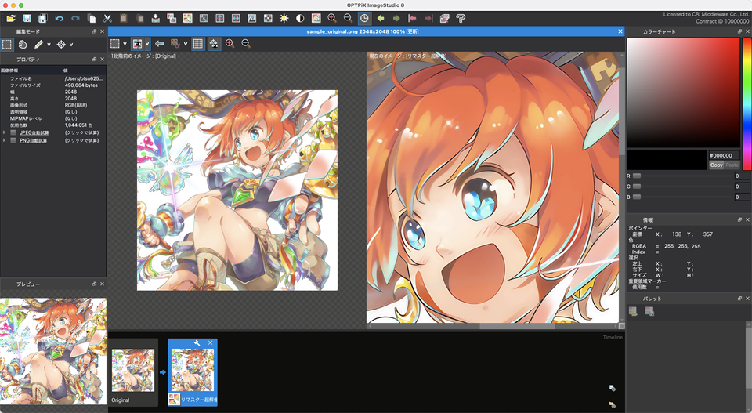Click the export tray with down arrow

[x=155, y=18]
